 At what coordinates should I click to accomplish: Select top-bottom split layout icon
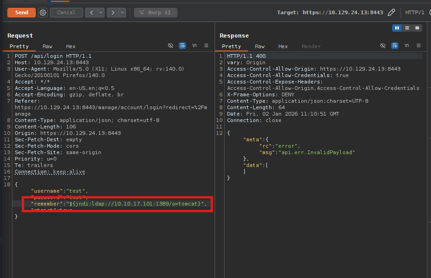[407, 28]
